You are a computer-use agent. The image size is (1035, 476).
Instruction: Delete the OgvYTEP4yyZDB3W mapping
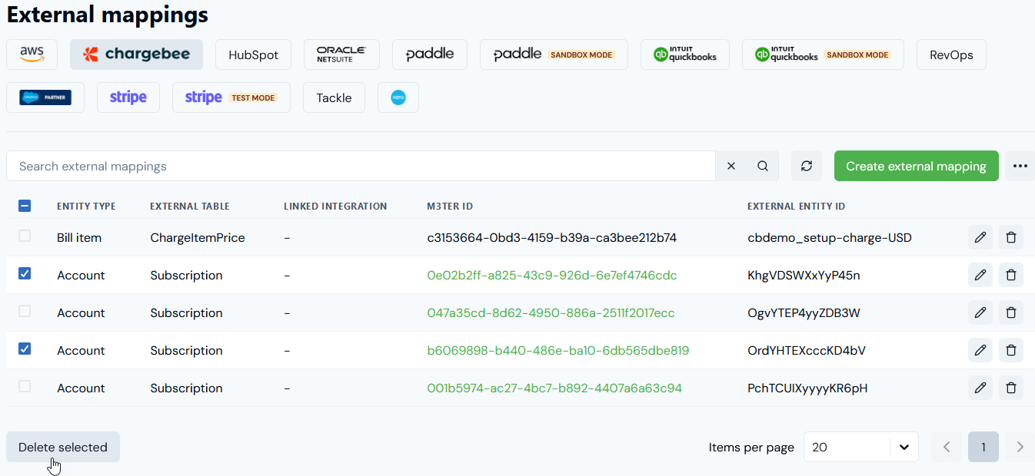[1011, 312]
